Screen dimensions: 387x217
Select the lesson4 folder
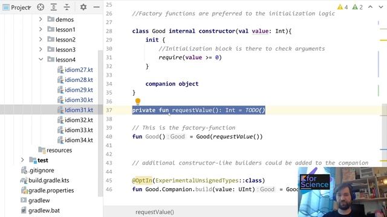pos(65,60)
